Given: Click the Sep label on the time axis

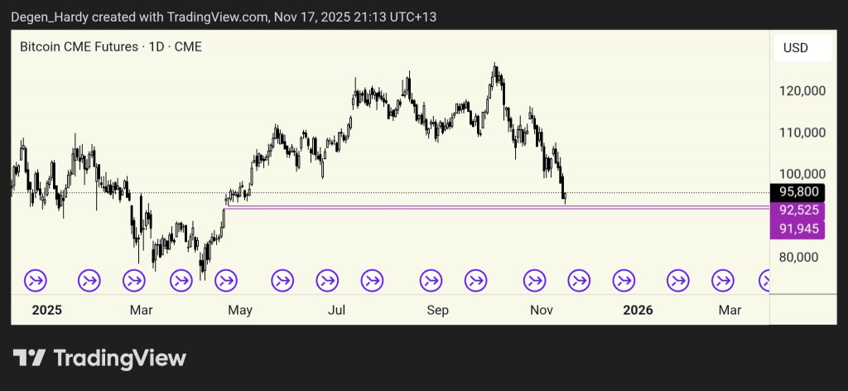Looking at the screenshot, I should [437, 311].
